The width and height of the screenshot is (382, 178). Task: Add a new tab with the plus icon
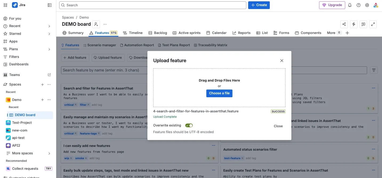[x=347, y=33]
